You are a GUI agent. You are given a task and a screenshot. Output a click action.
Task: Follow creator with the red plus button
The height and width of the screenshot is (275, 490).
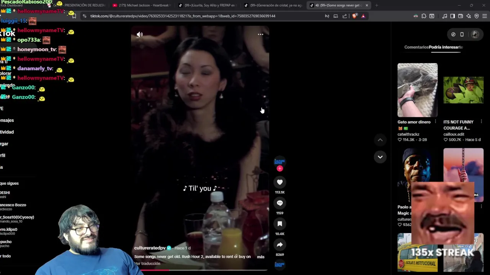(x=280, y=168)
